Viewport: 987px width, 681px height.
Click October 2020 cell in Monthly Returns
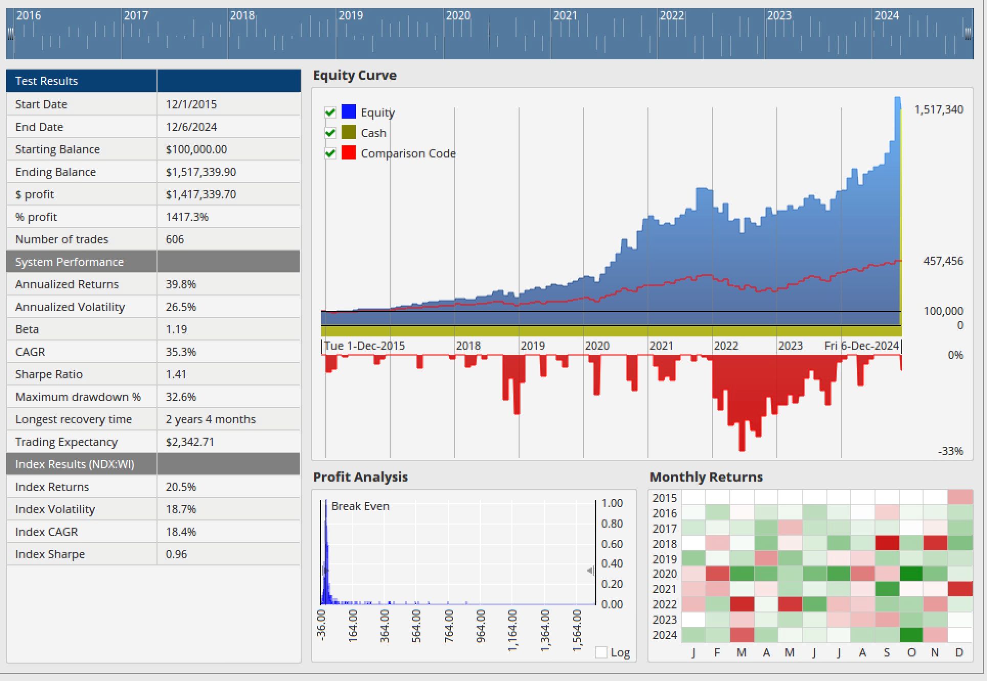[x=911, y=574]
